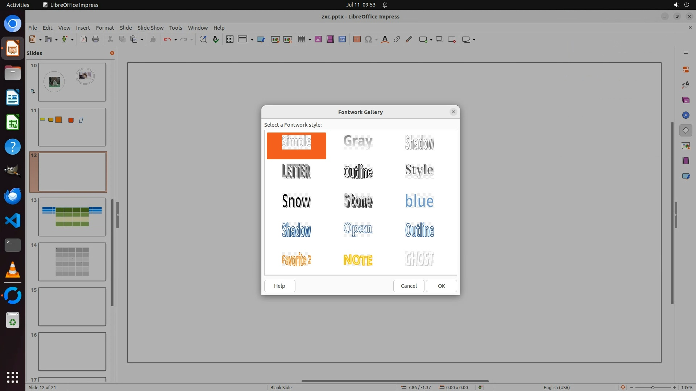Click Cancel in Fontwork Gallery dialog
Image resolution: width=696 pixels, height=391 pixels.
coord(409,286)
